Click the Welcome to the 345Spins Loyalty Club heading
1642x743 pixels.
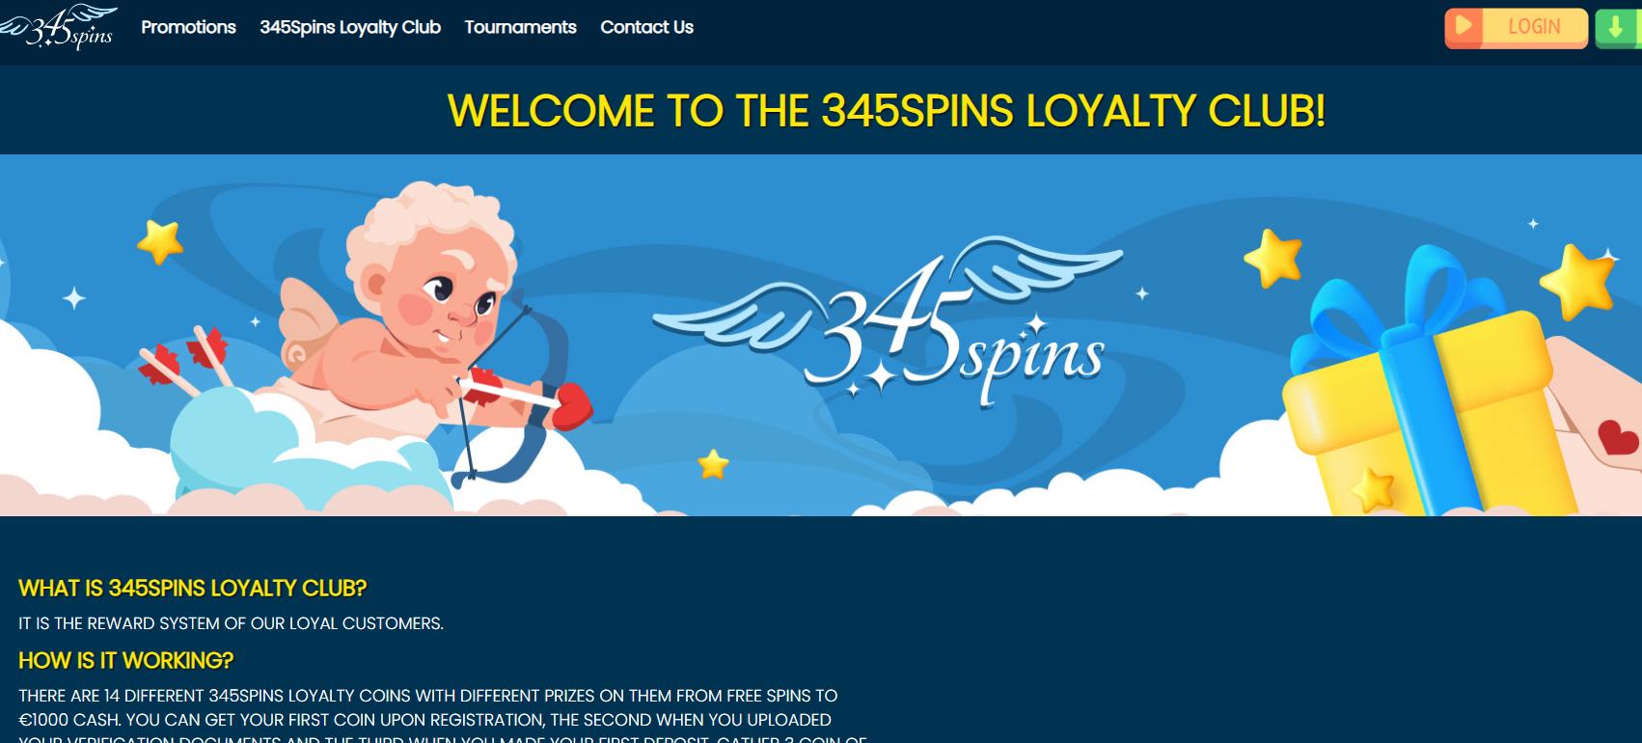[886, 111]
